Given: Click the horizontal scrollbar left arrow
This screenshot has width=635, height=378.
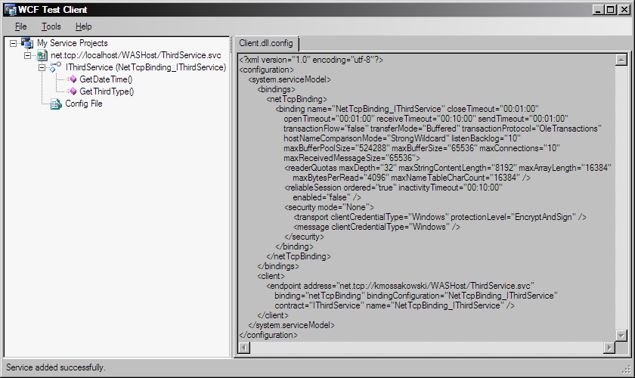Looking at the screenshot, I should click(244, 348).
